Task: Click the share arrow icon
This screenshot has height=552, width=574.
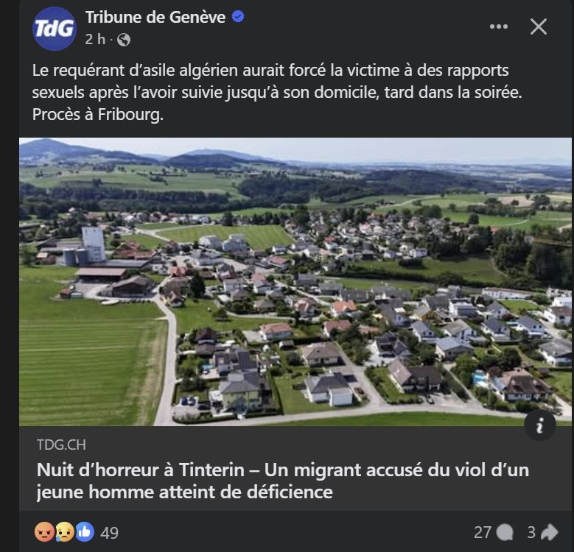Action: pos(550,532)
